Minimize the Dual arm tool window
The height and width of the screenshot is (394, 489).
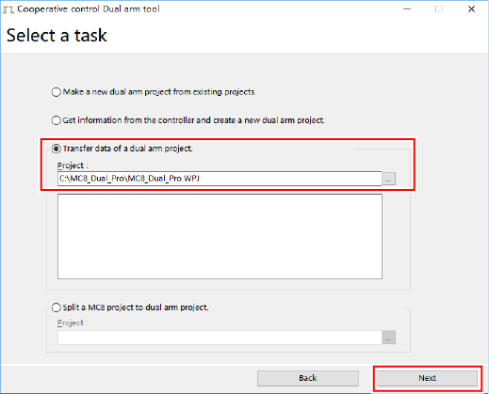coord(407,9)
